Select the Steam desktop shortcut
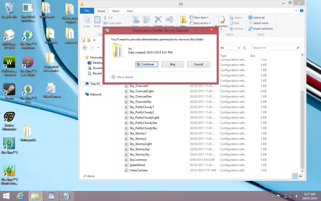 9,91
